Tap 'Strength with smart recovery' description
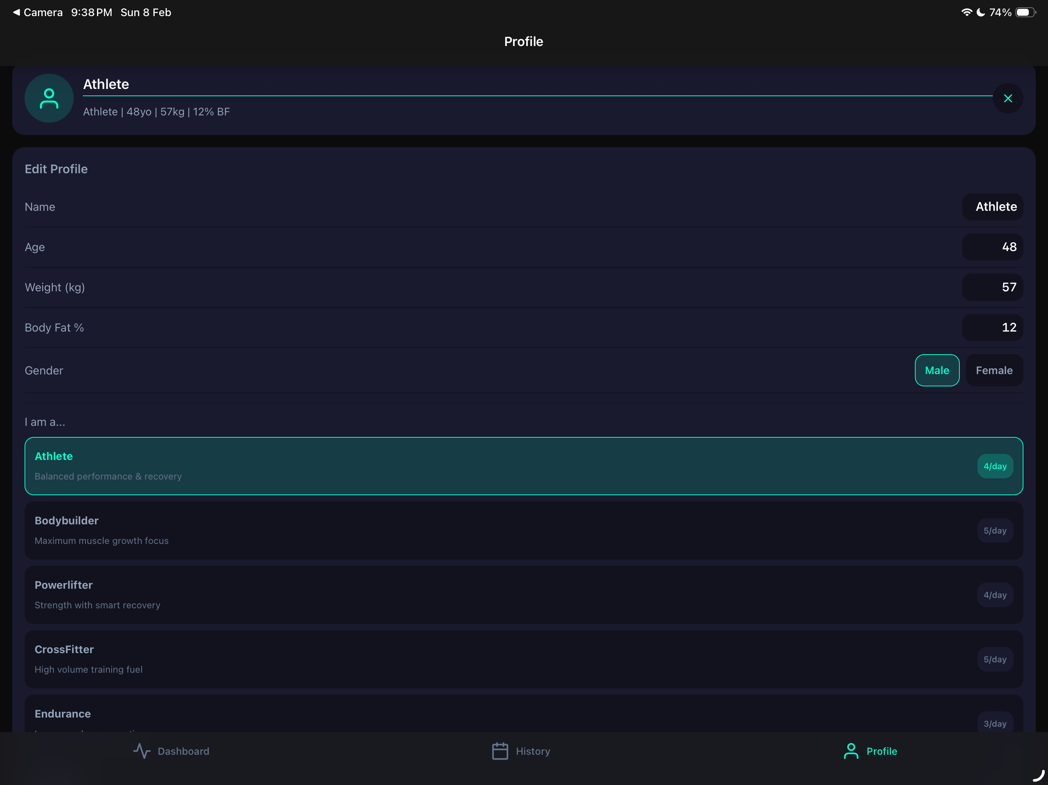 click(x=97, y=605)
